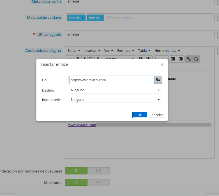Remove the 'enlace' keyword tag
Screen dimensions: 219x196
(x=102, y=18)
